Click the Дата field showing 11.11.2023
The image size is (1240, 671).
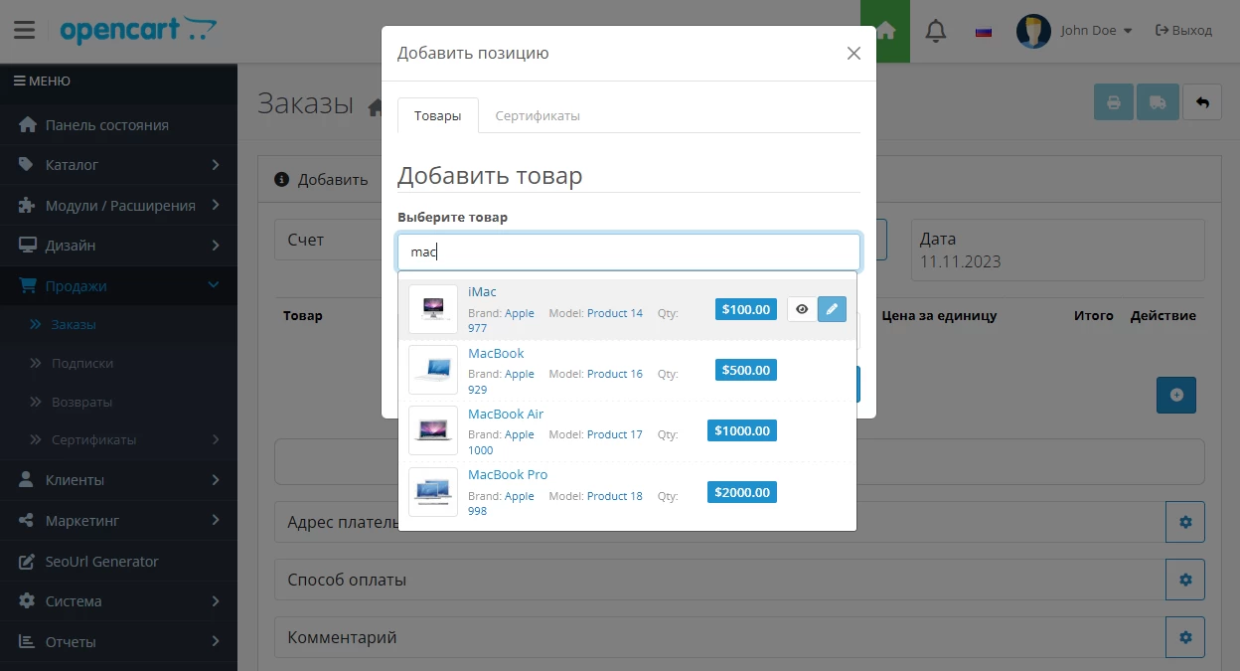click(x=1058, y=252)
